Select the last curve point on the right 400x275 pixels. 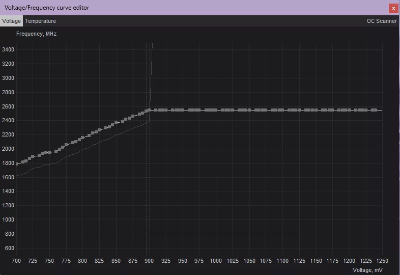click(375, 110)
